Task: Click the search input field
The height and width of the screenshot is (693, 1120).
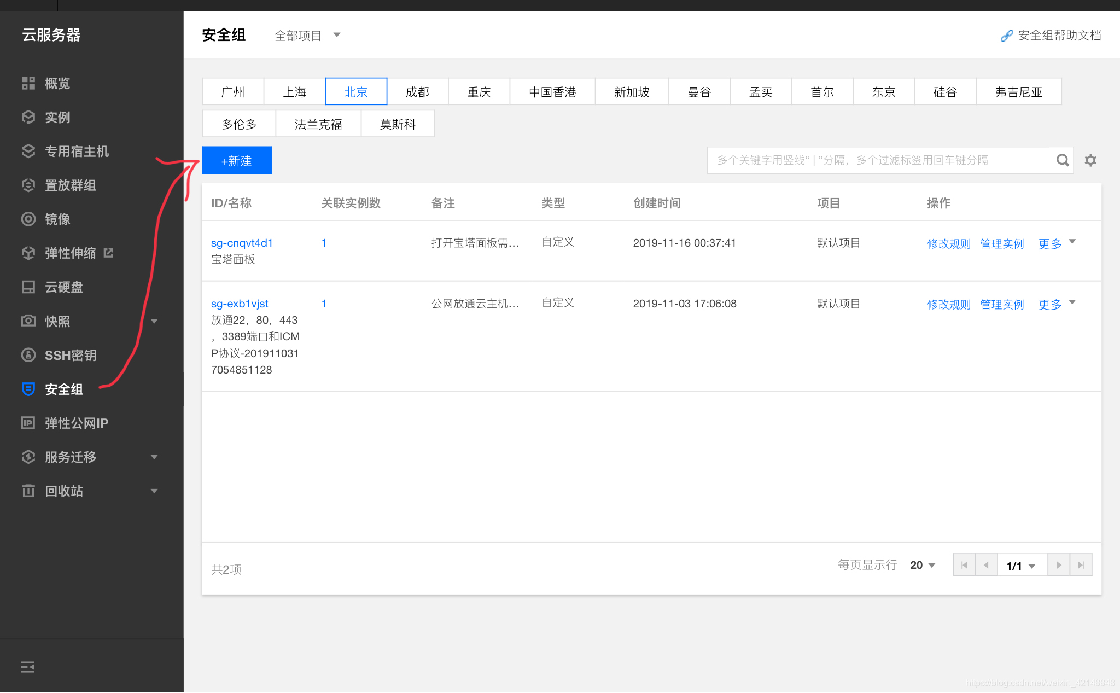Action: click(x=880, y=160)
